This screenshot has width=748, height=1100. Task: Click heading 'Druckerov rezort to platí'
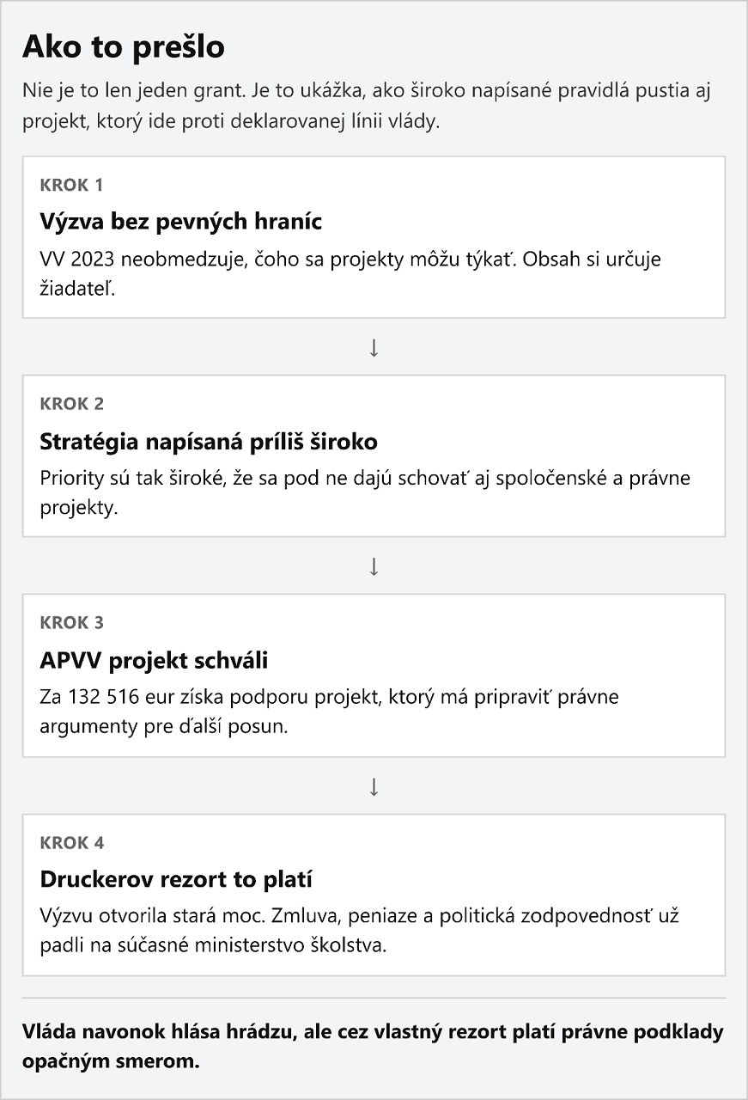pos(176,880)
